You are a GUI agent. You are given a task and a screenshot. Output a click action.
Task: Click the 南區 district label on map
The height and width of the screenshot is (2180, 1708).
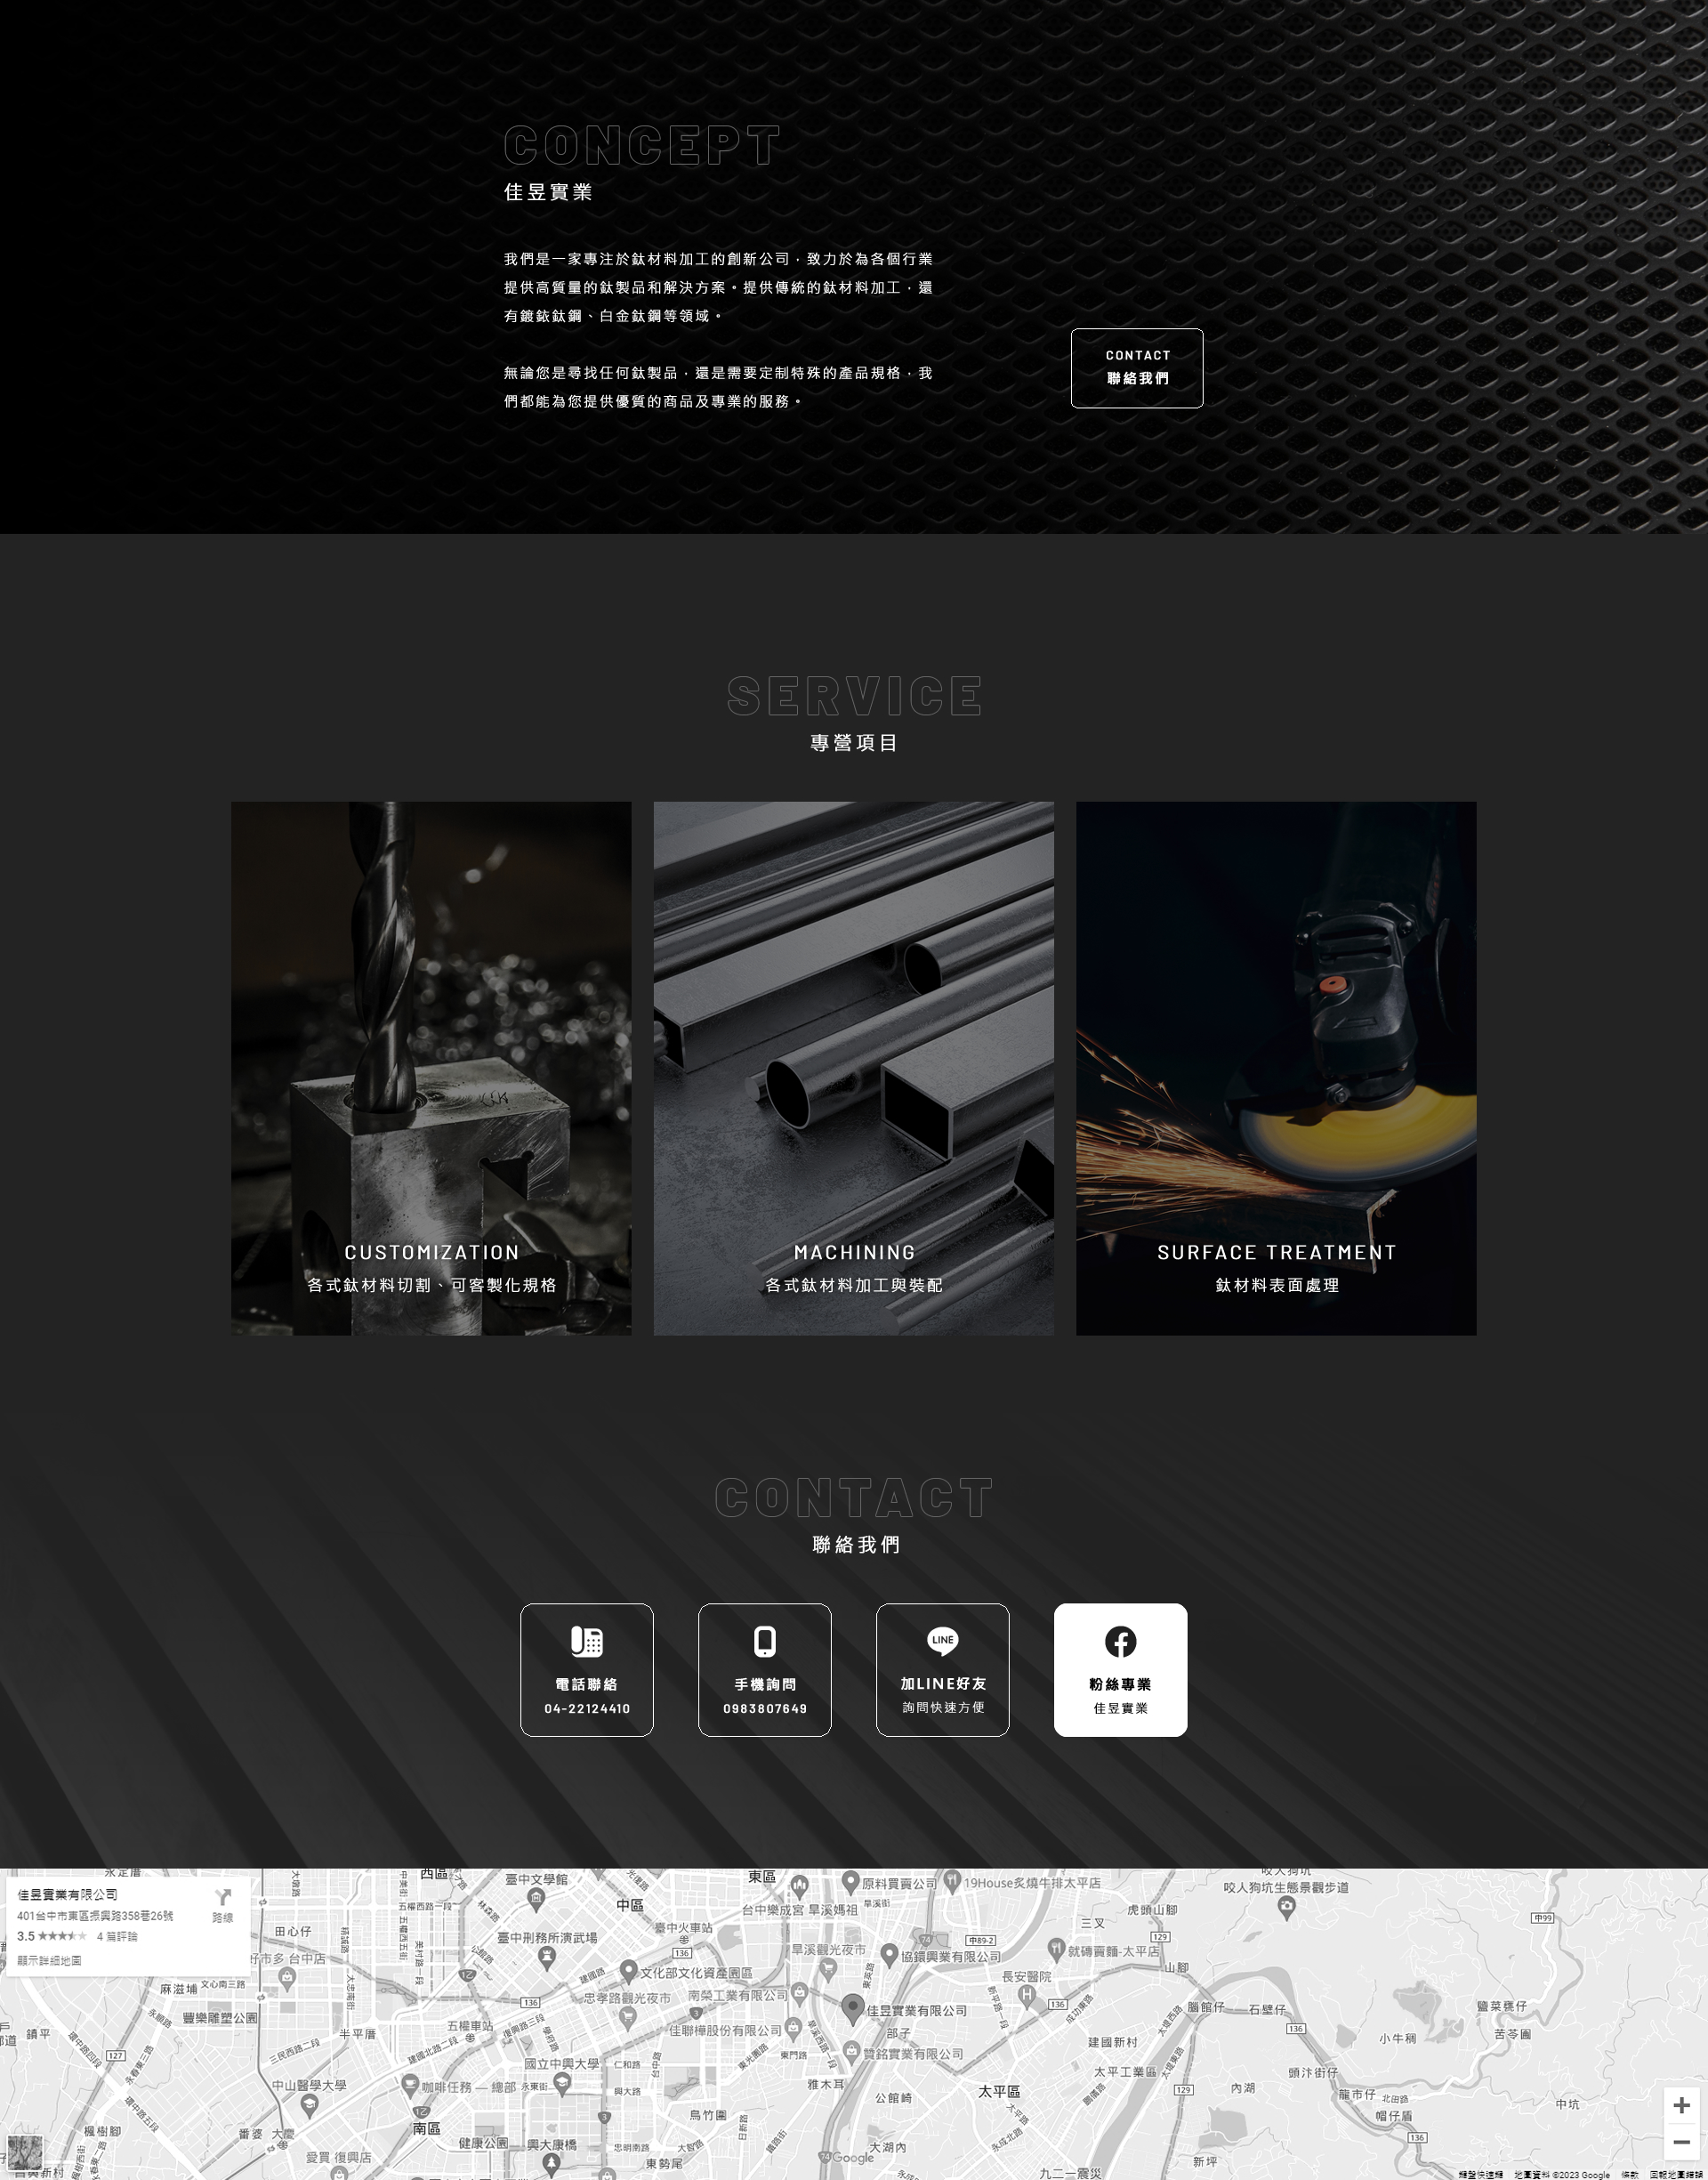click(427, 2128)
